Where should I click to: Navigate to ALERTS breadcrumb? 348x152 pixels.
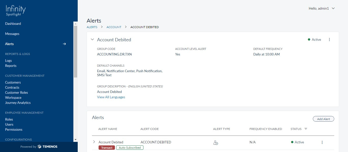[92, 27]
